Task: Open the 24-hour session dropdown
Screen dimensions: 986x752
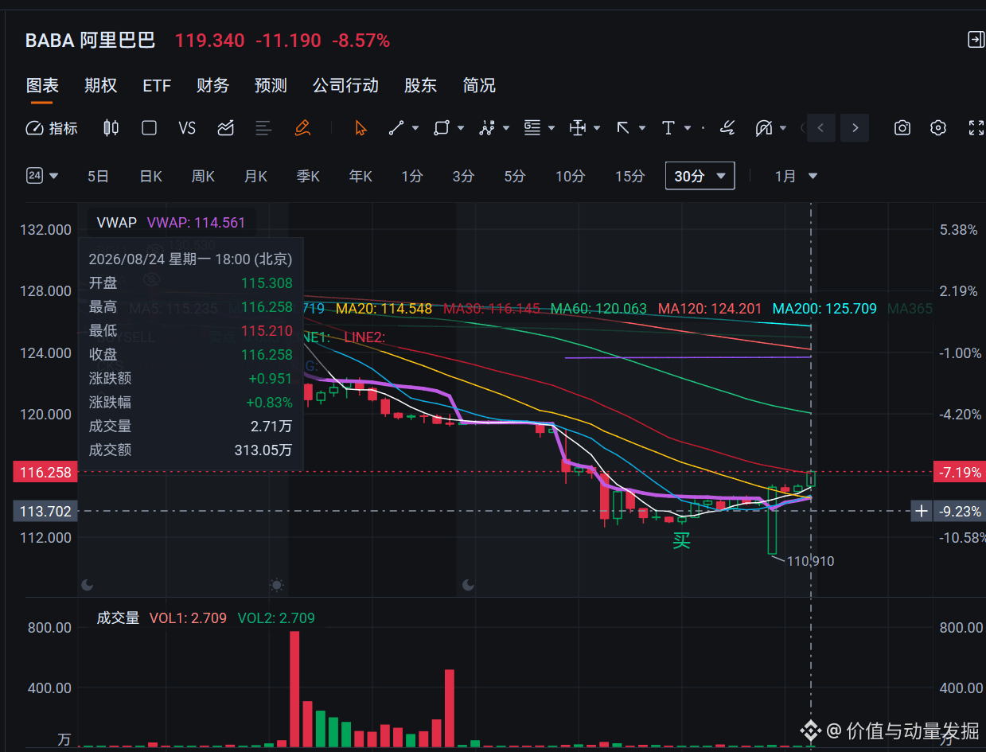Action: point(43,176)
